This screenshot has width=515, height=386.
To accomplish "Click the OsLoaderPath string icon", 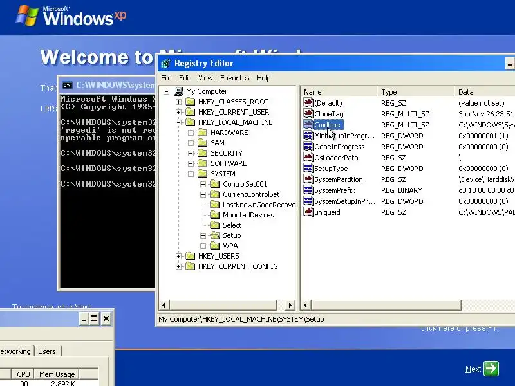I will (x=308, y=157).
